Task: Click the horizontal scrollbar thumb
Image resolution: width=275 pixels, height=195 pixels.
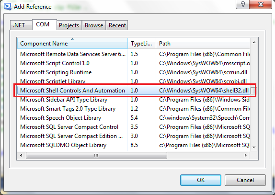Action: (96, 155)
